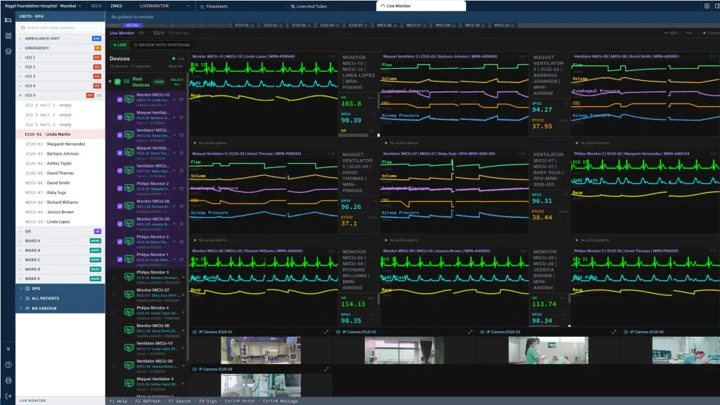Uncheck Monitor MICU-09 checkbox
This screenshot has width=720, height=405.
point(120,224)
